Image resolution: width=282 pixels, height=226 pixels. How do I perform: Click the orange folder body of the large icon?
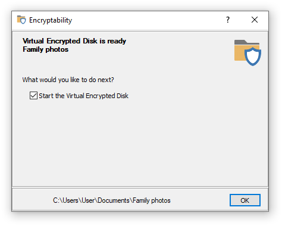point(239,53)
